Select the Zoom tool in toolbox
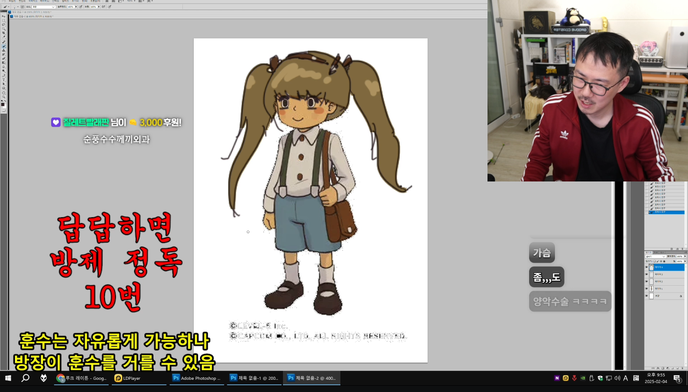The image size is (688, 392). pos(4,97)
